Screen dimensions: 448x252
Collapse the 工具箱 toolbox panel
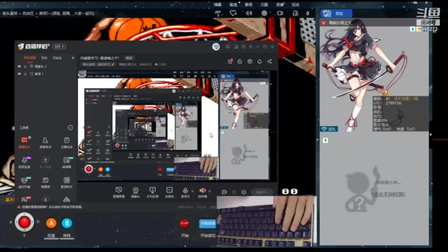[71, 128]
